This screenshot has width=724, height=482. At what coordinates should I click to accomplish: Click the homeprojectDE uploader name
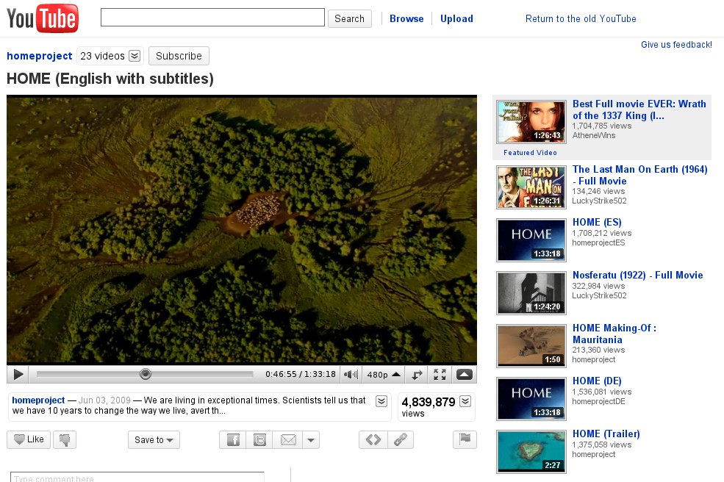point(598,401)
